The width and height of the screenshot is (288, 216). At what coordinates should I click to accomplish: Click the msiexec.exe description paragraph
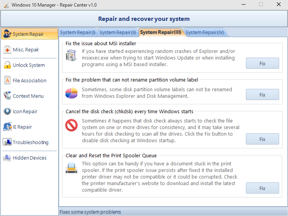(x=158, y=58)
